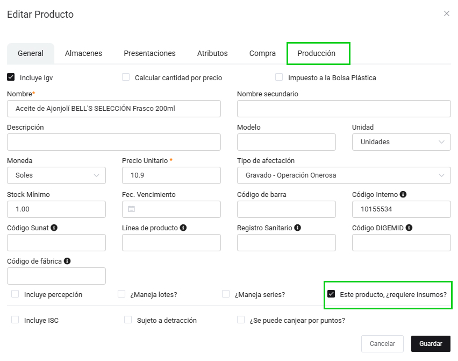Click info icon beside Código de fábrica
This screenshot has height=361, width=458.
(67, 261)
